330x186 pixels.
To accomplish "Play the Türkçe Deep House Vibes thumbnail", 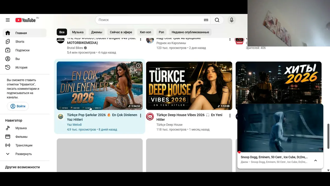I will (189, 86).
